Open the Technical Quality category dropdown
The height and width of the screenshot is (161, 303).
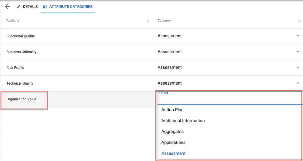[x=298, y=83]
